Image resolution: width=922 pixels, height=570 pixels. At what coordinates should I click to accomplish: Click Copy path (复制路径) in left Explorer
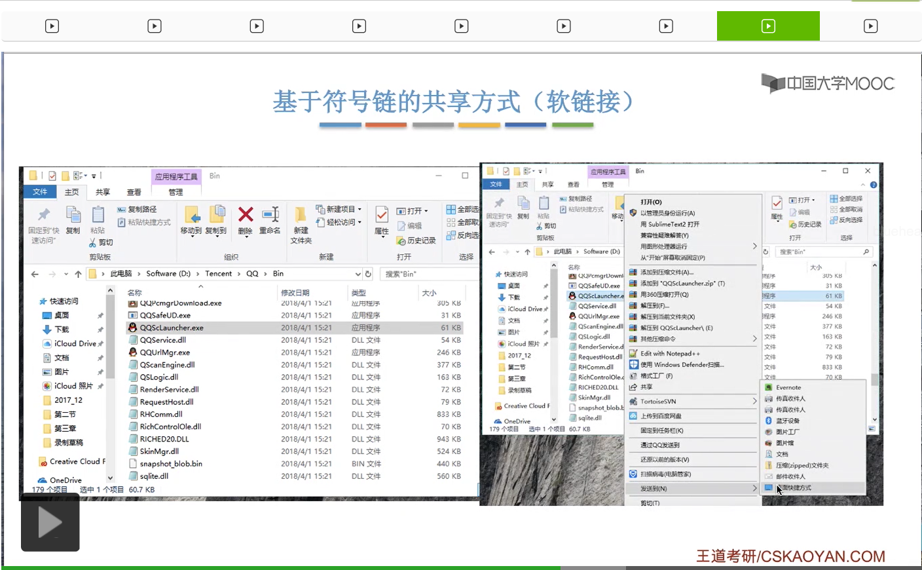[137, 209]
